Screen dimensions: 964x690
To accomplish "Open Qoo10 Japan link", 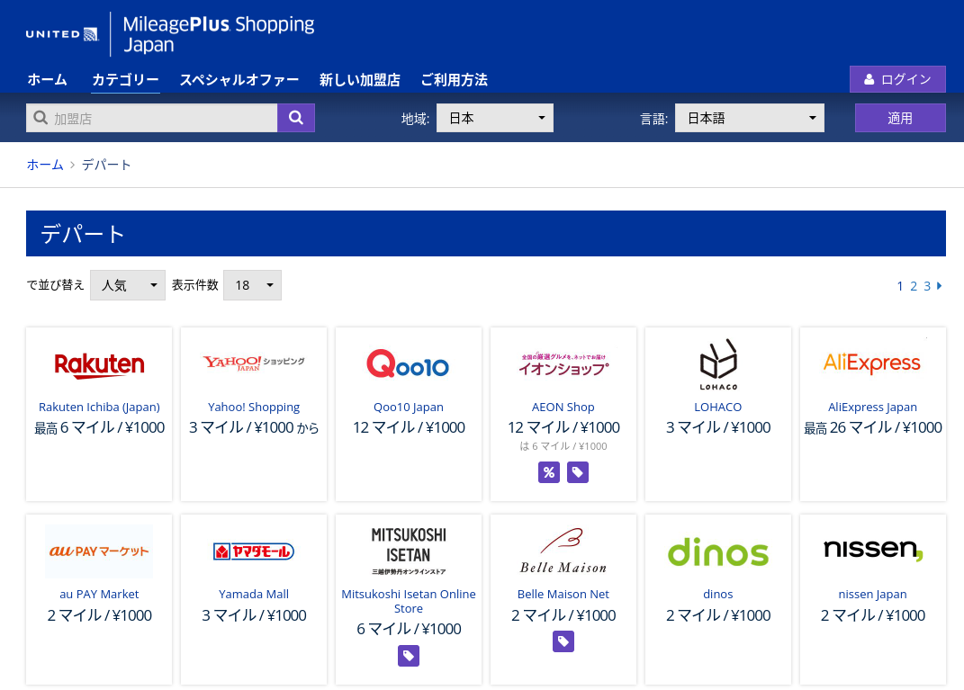I will coord(409,407).
